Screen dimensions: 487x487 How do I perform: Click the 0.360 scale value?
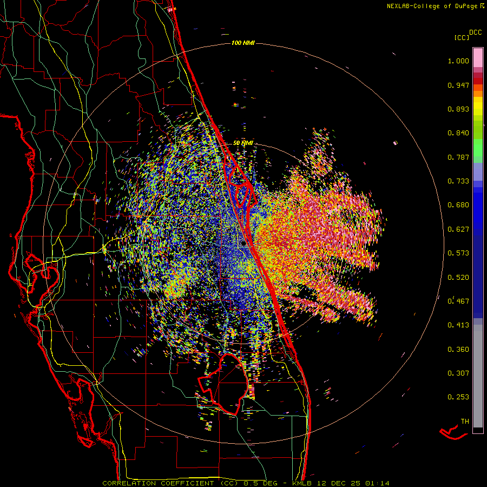coord(458,349)
